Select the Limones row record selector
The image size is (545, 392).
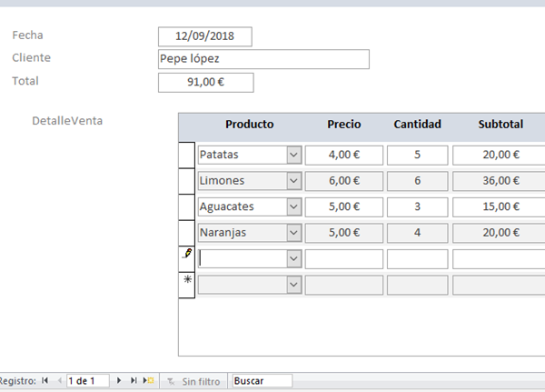[x=186, y=181]
